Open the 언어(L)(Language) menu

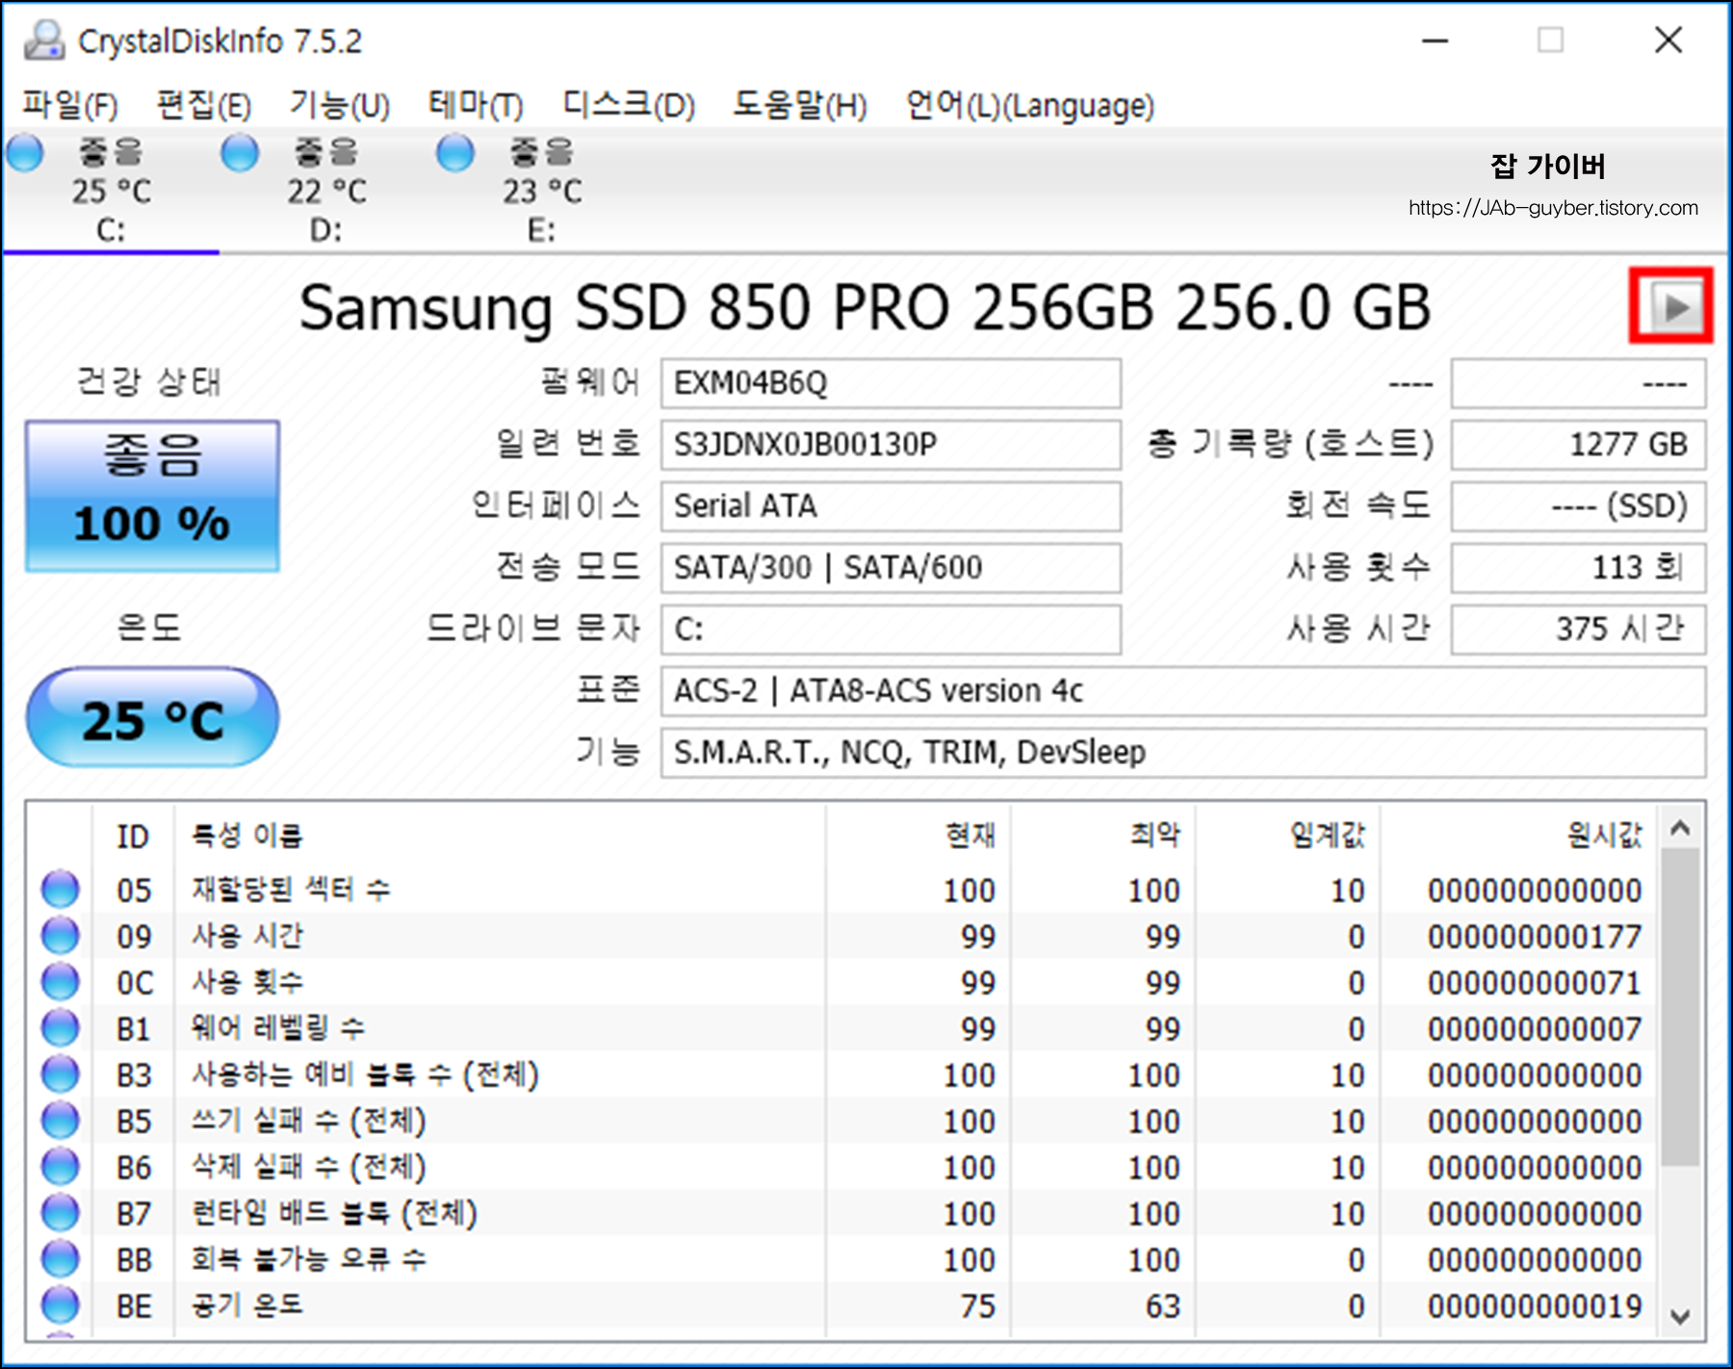(x=1029, y=104)
